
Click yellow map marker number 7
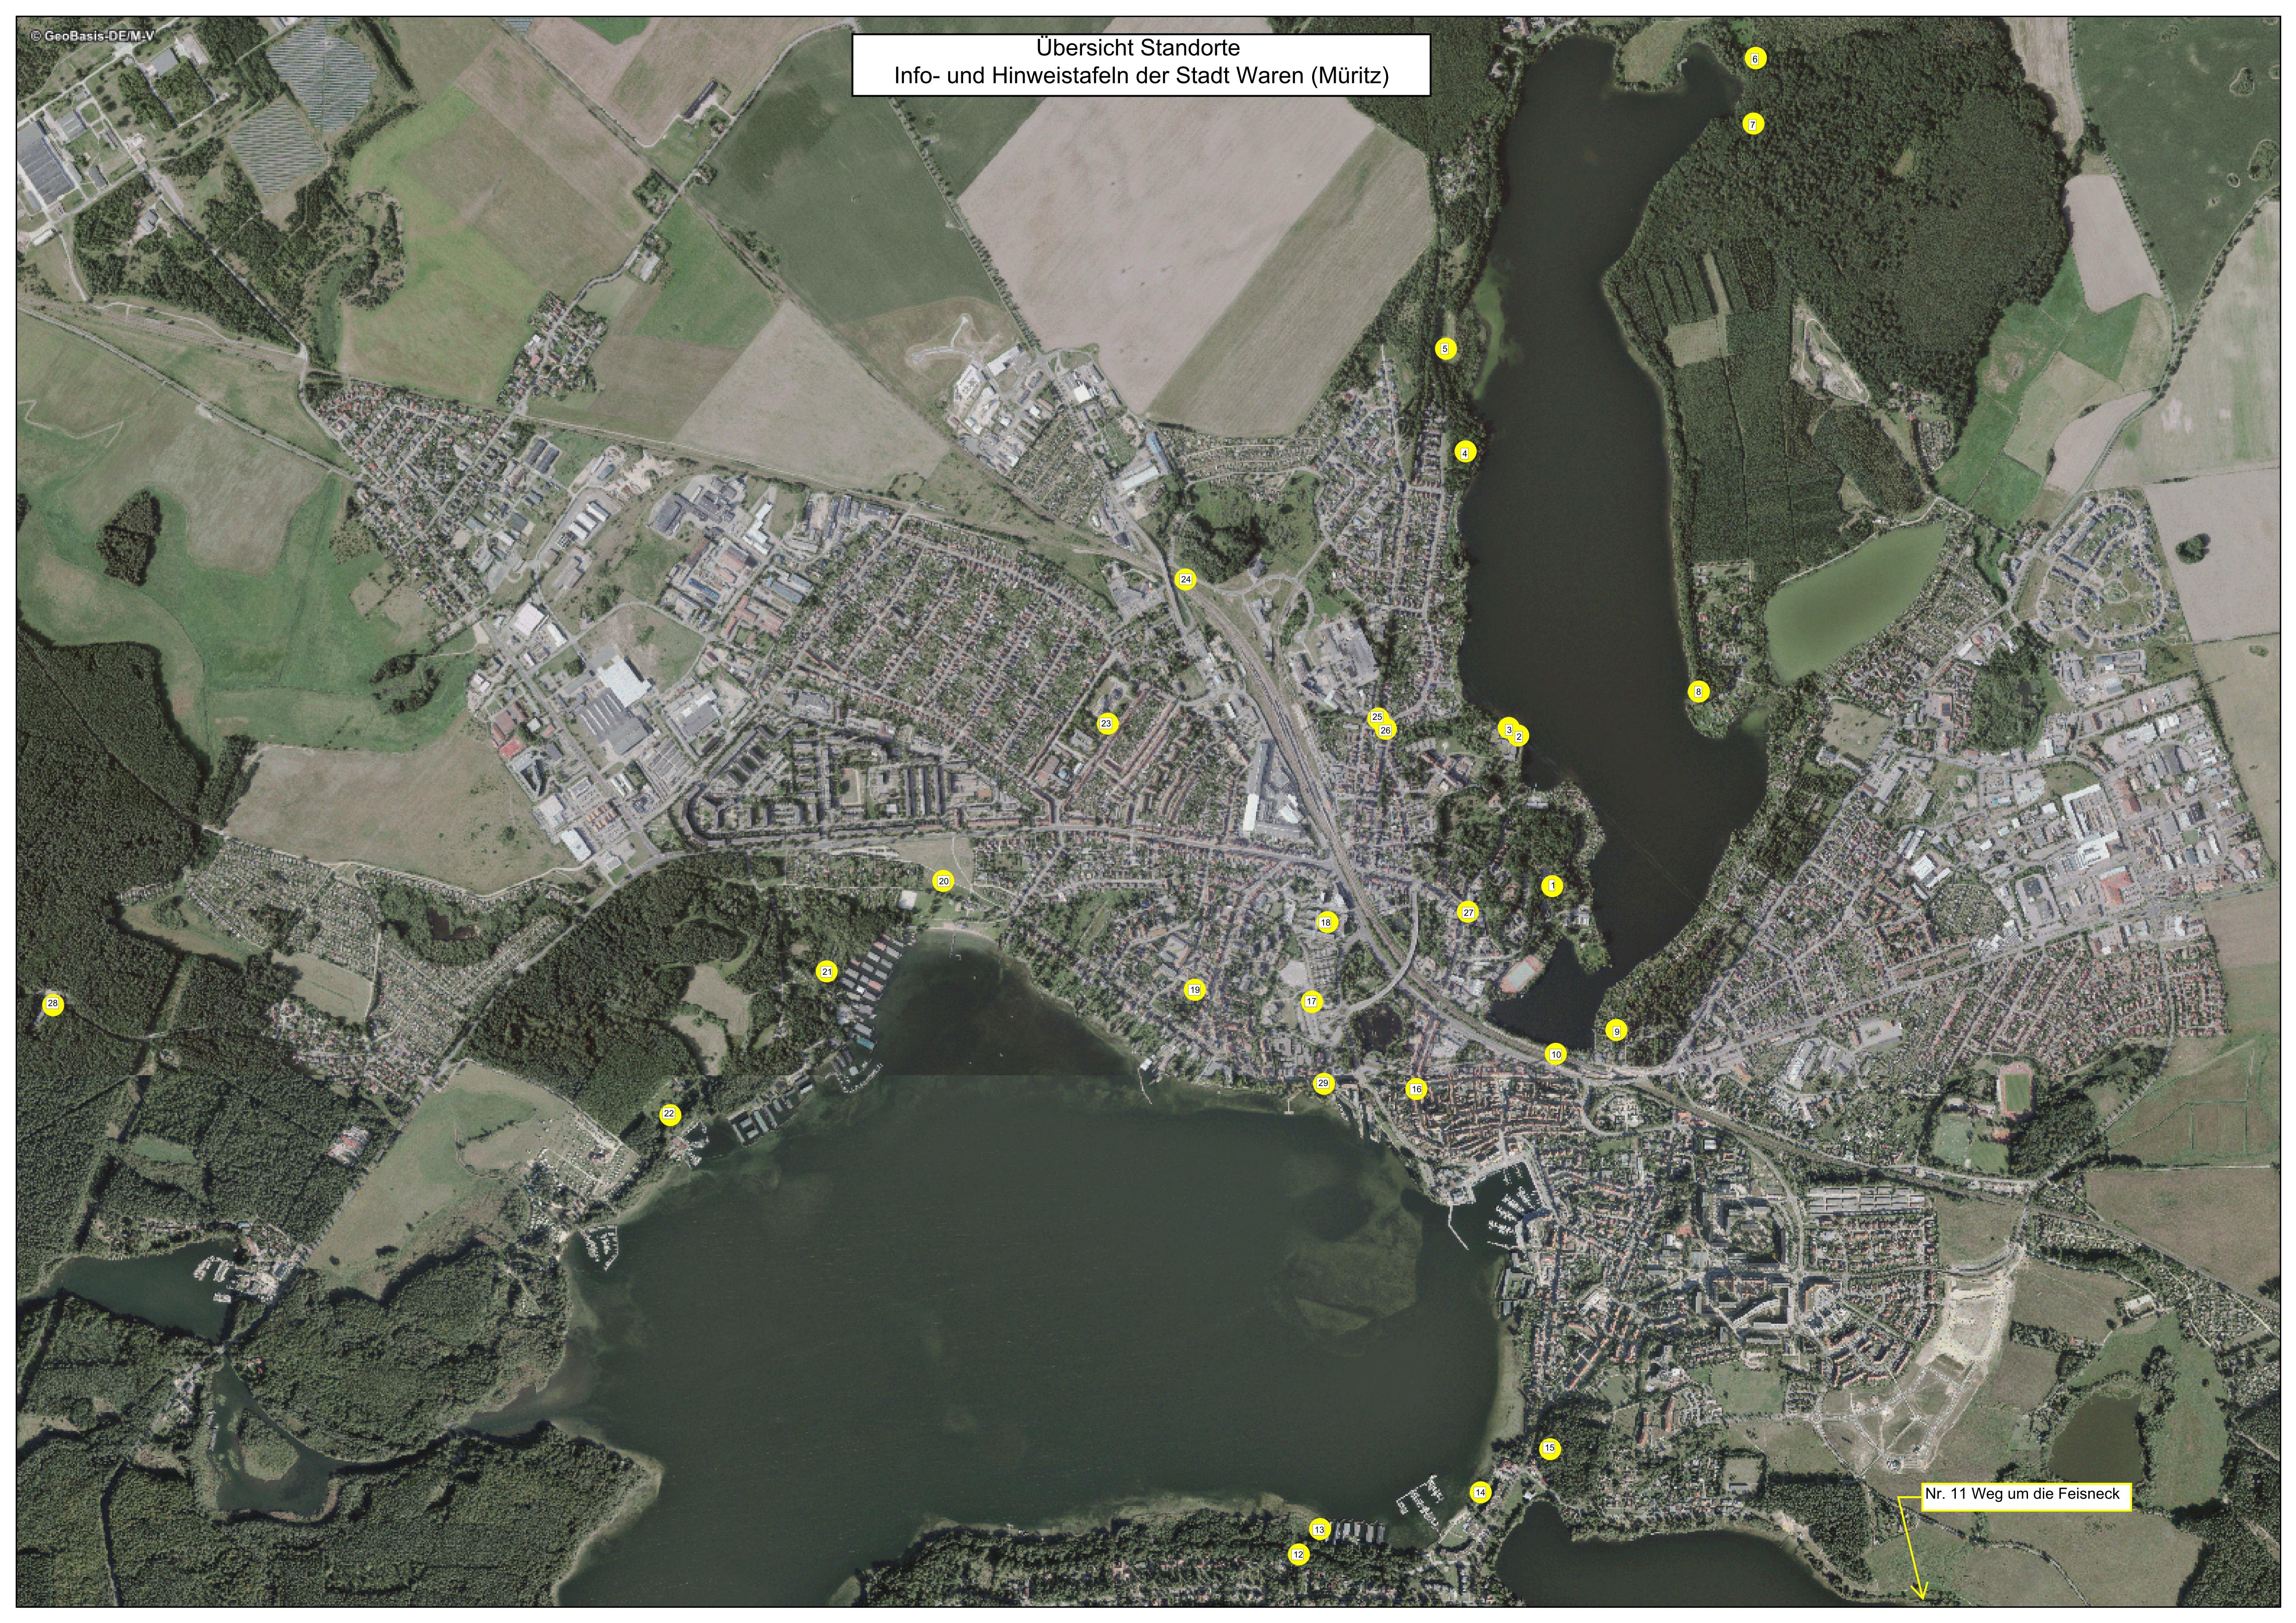pyautogui.click(x=1752, y=125)
